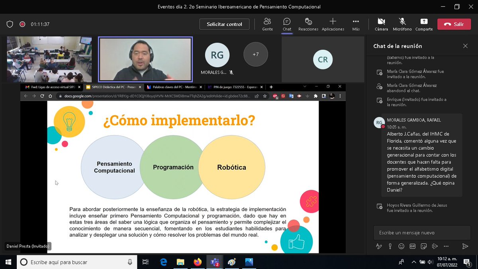478x269 pixels.
Task: Show the +7 additional participants
Action: 256,54
